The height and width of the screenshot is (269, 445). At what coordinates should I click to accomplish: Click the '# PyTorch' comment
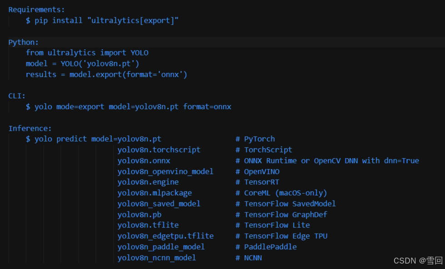pos(255,139)
